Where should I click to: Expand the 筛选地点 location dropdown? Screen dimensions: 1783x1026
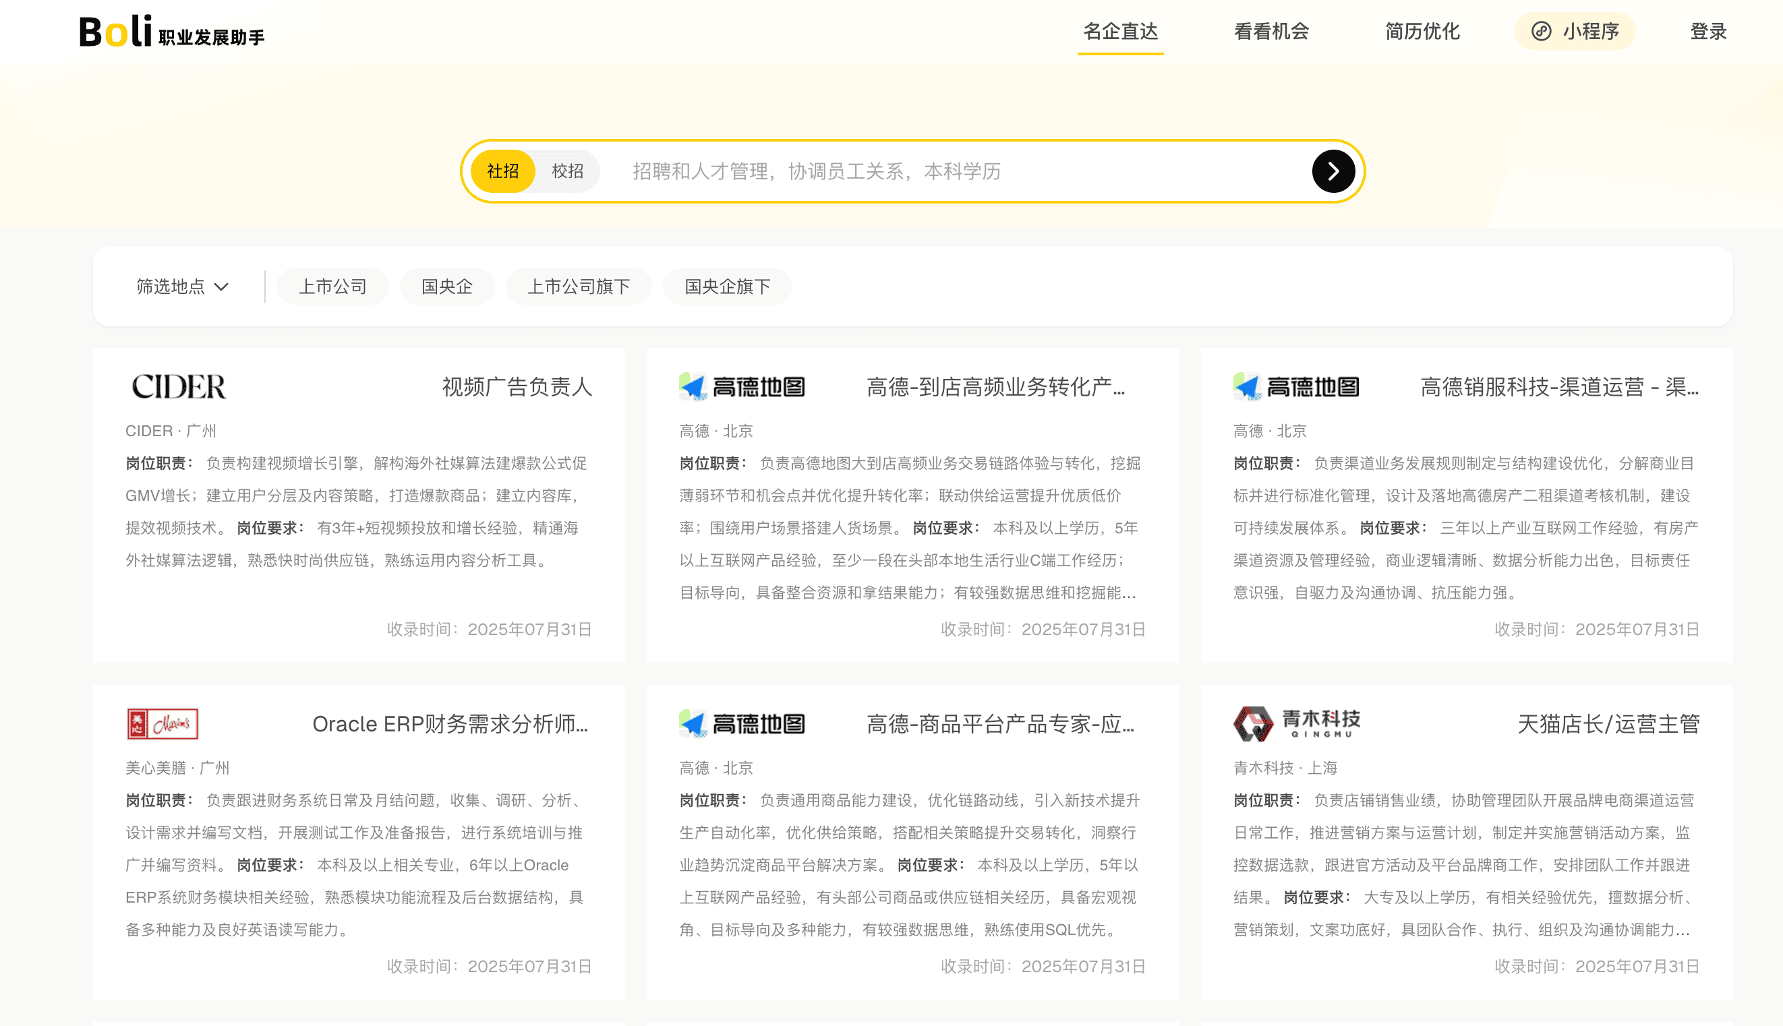click(x=171, y=286)
